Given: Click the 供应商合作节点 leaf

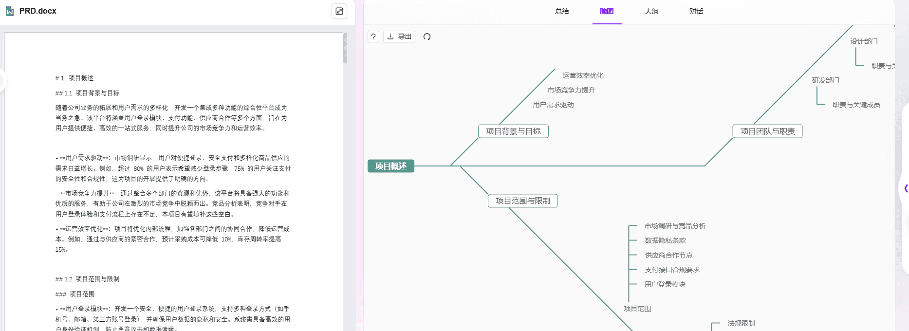Looking at the screenshot, I should tap(668, 255).
